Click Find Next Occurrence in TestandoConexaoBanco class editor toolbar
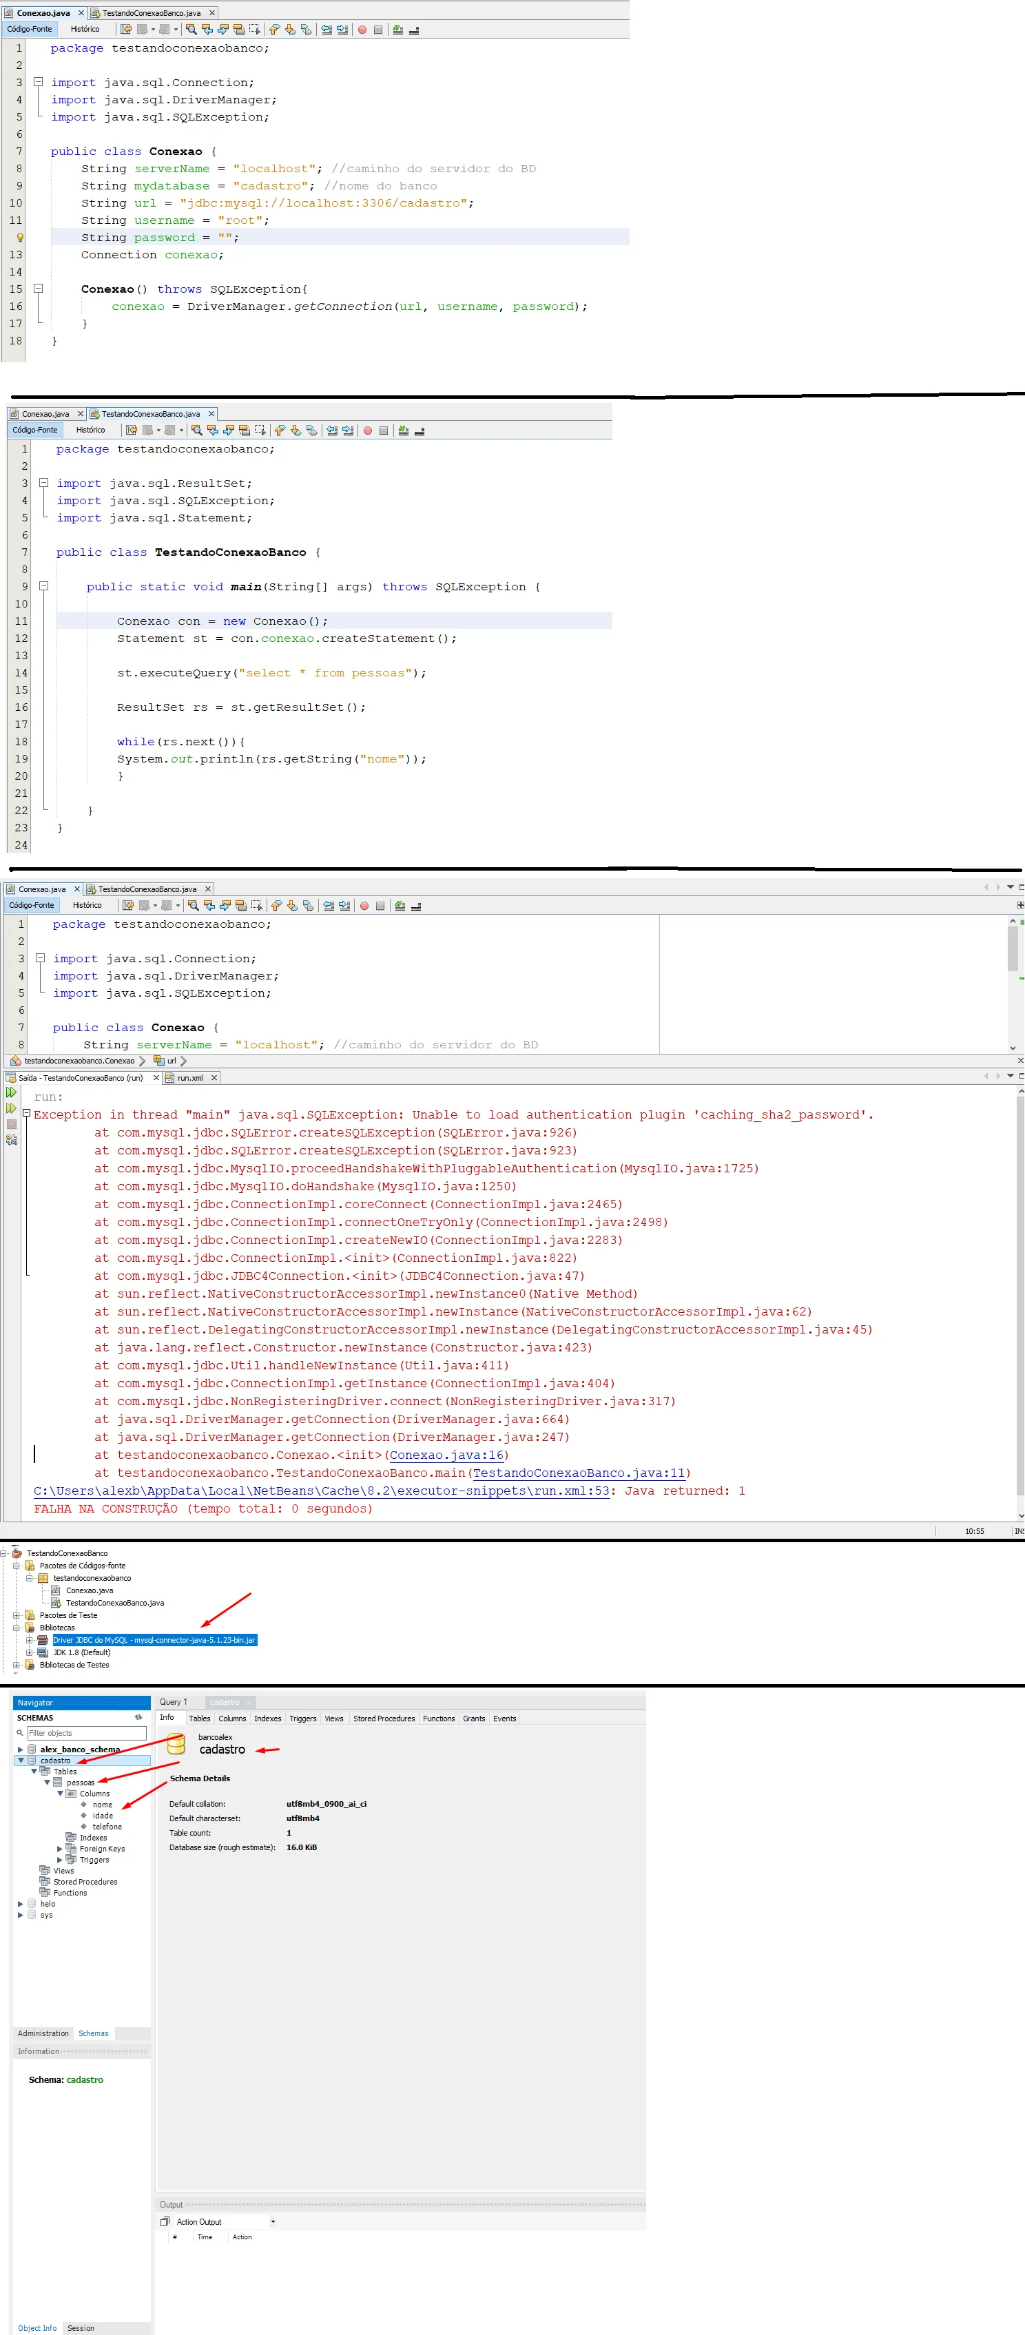Image resolution: width=1025 pixels, height=2335 pixels. (x=229, y=430)
